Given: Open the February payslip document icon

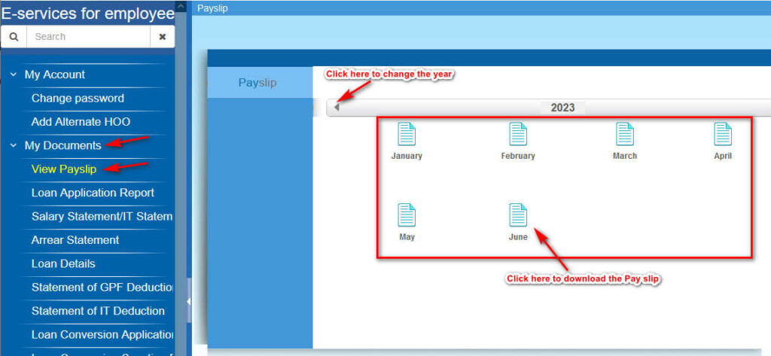Looking at the screenshot, I should pyautogui.click(x=518, y=134).
